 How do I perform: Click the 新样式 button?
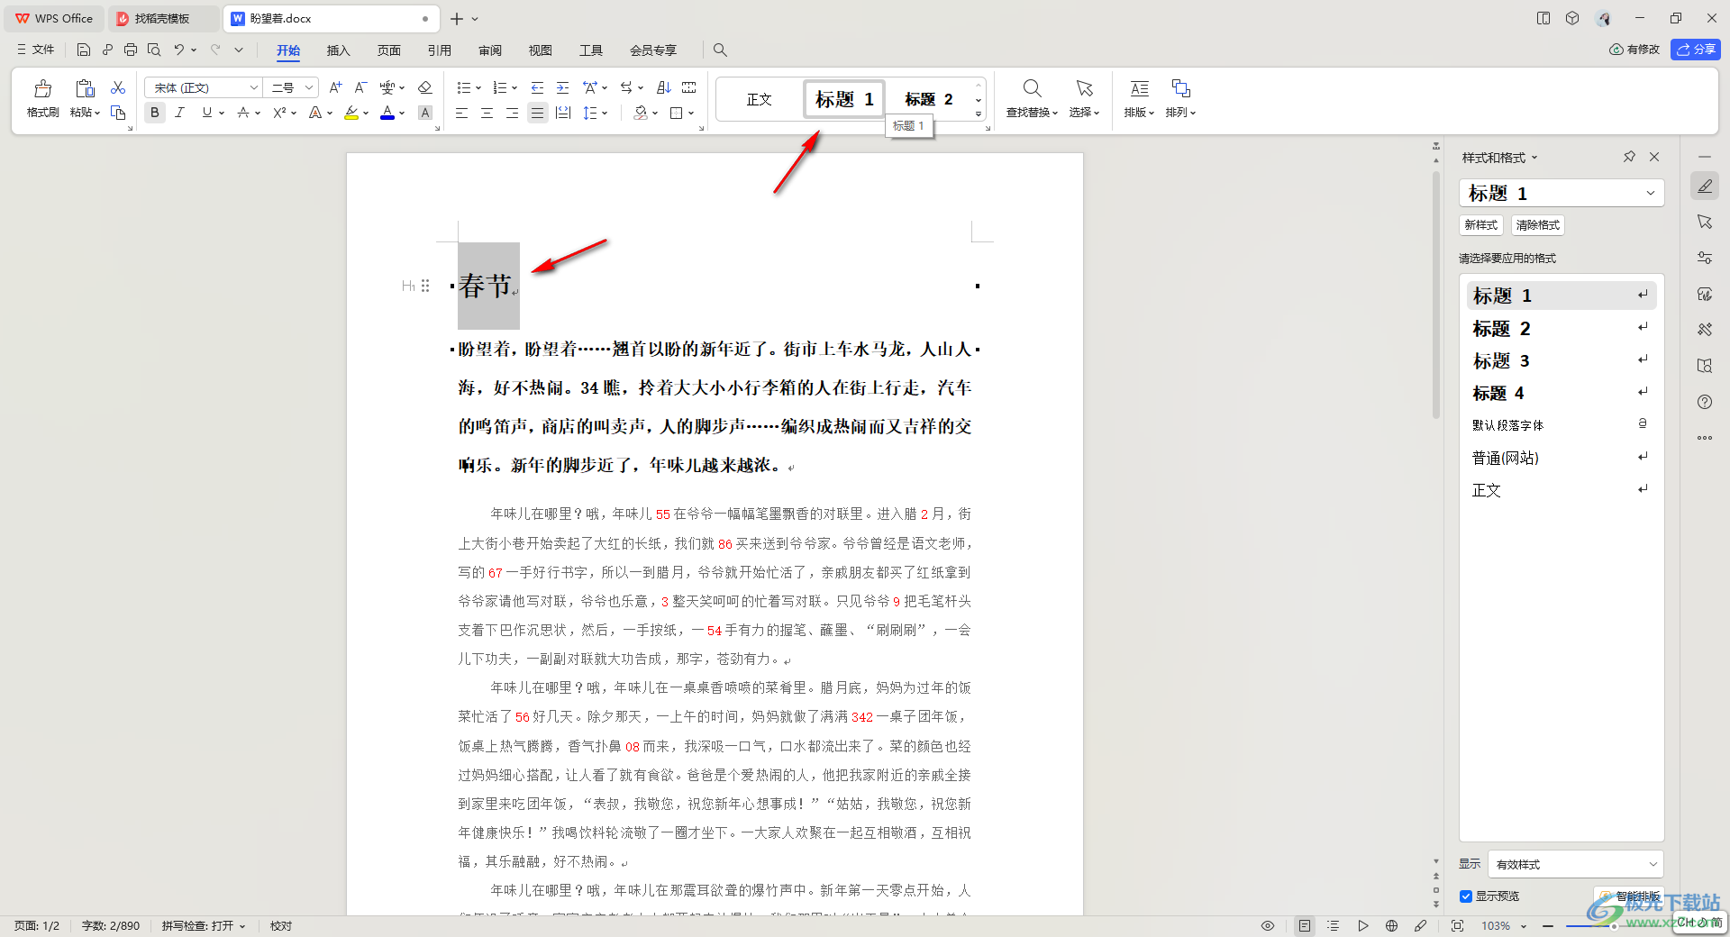coord(1480,225)
